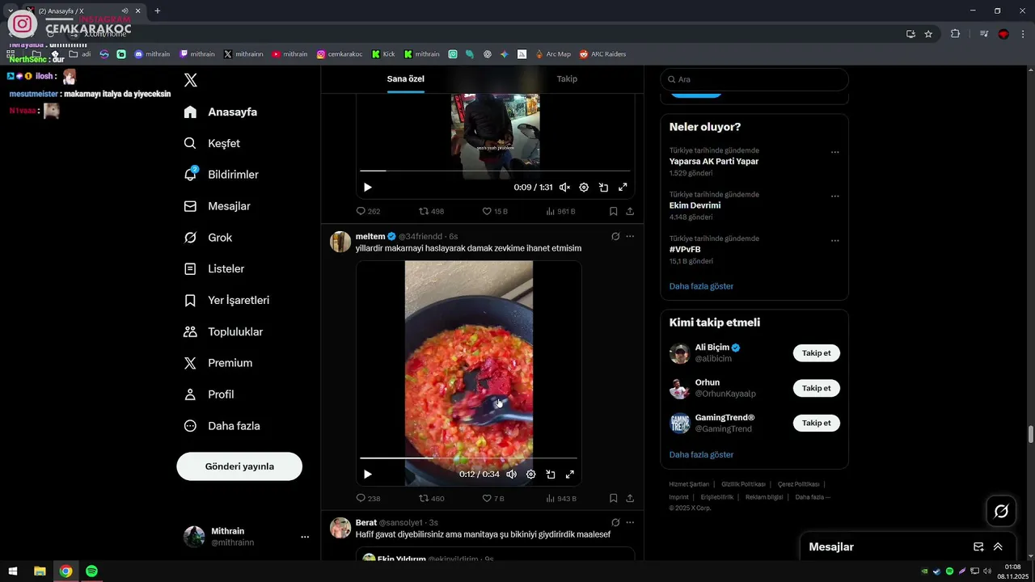Open settings gear of 0:34 video
Viewport: 1035px width, 582px height.
point(530,474)
